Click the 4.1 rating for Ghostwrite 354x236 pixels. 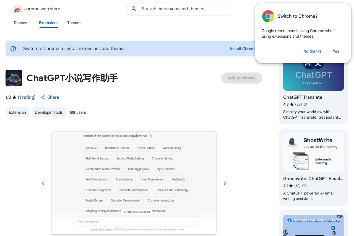[x=285, y=186]
